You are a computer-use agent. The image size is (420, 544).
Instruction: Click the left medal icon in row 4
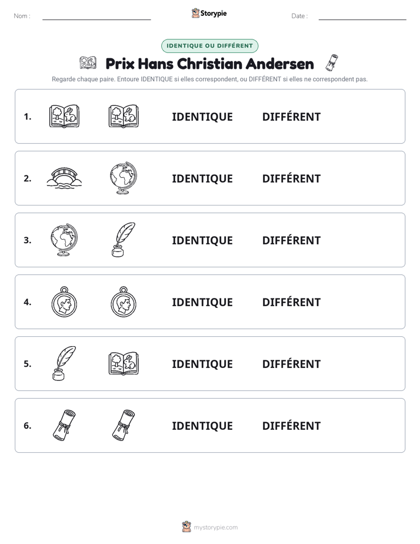[64, 302]
